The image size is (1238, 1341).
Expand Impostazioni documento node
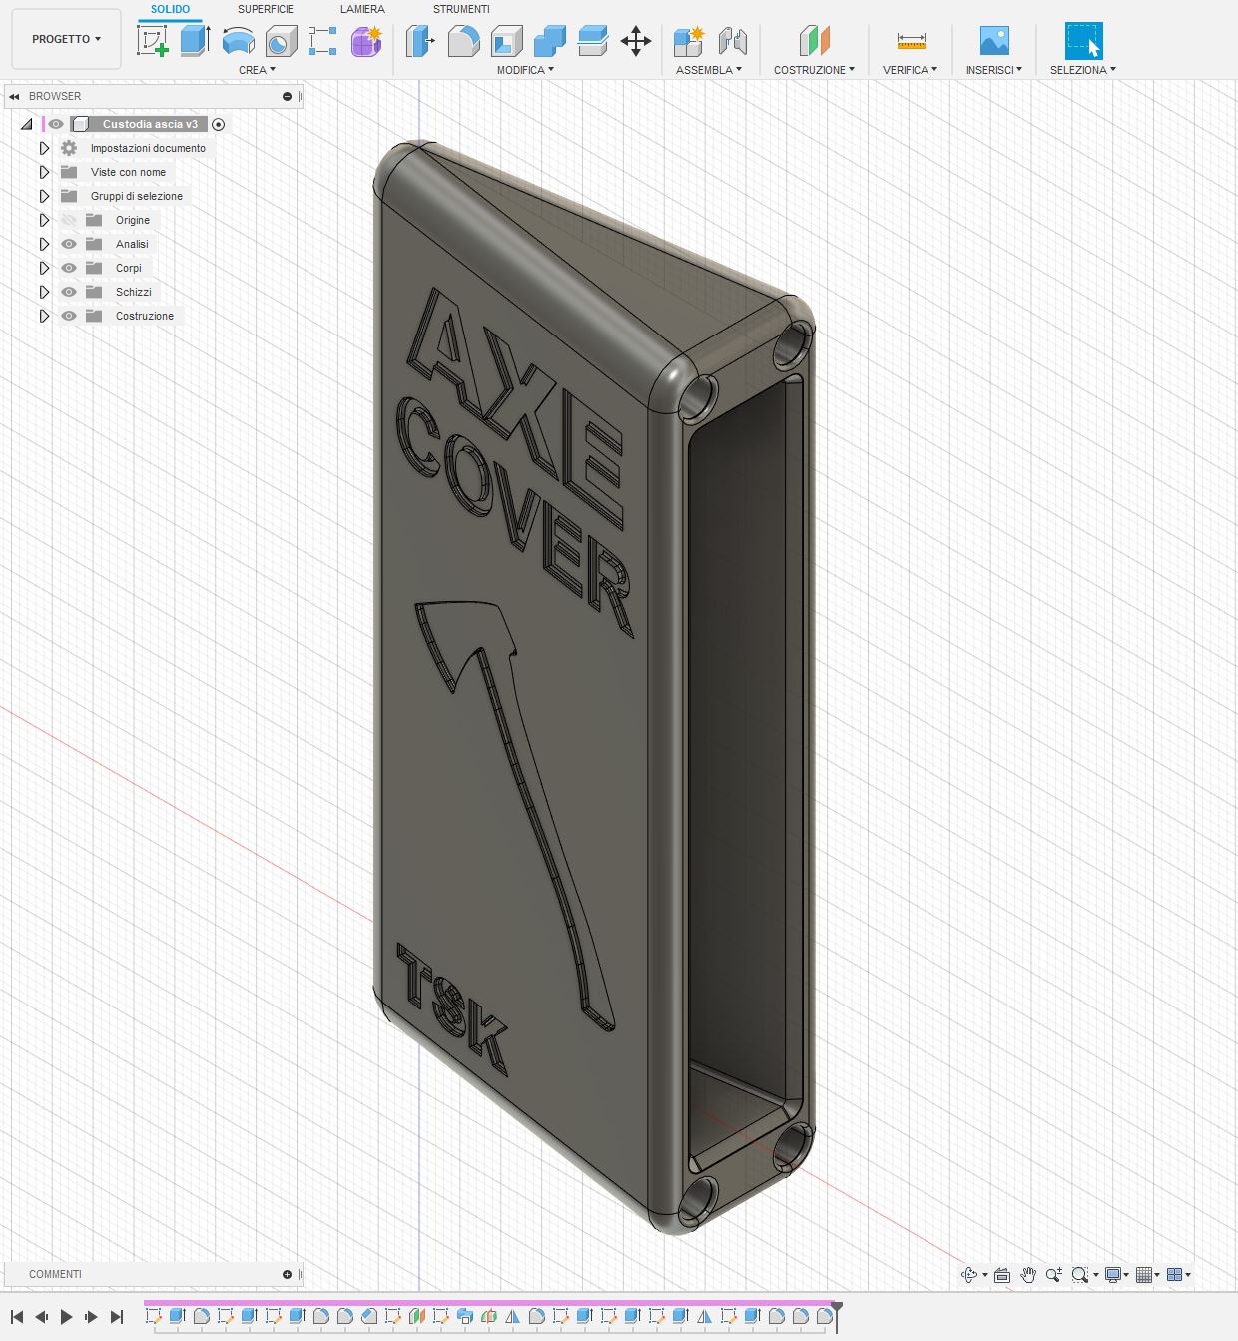point(44,148)
